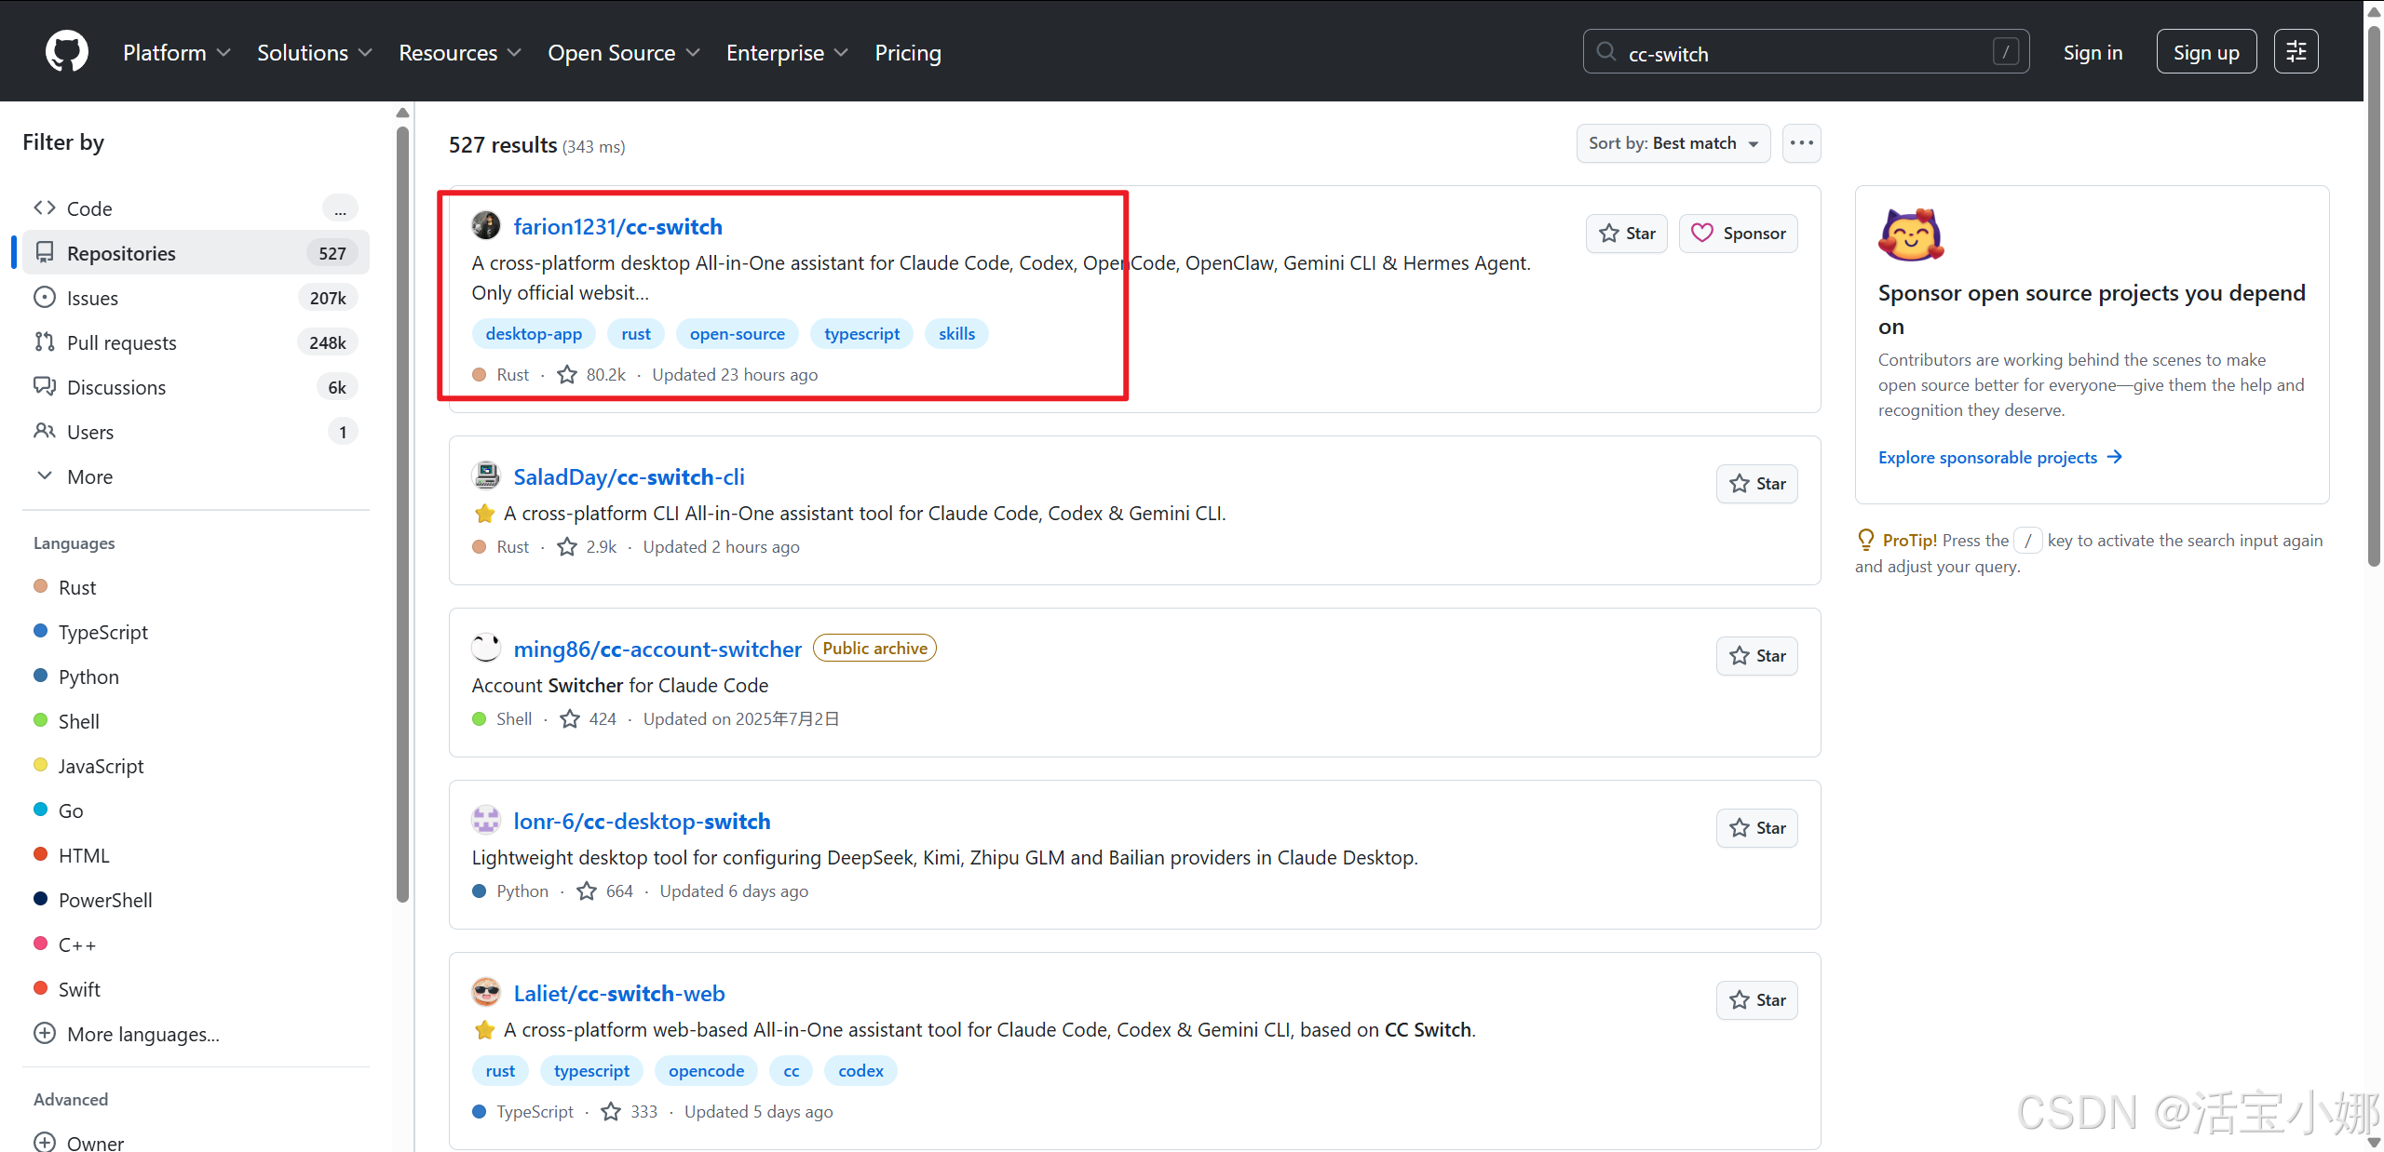This screenshot has width=2384, height=1152.
Task: Star the SaladDay/cc-switch-cli repository
Action: [x=1757, y=484]
